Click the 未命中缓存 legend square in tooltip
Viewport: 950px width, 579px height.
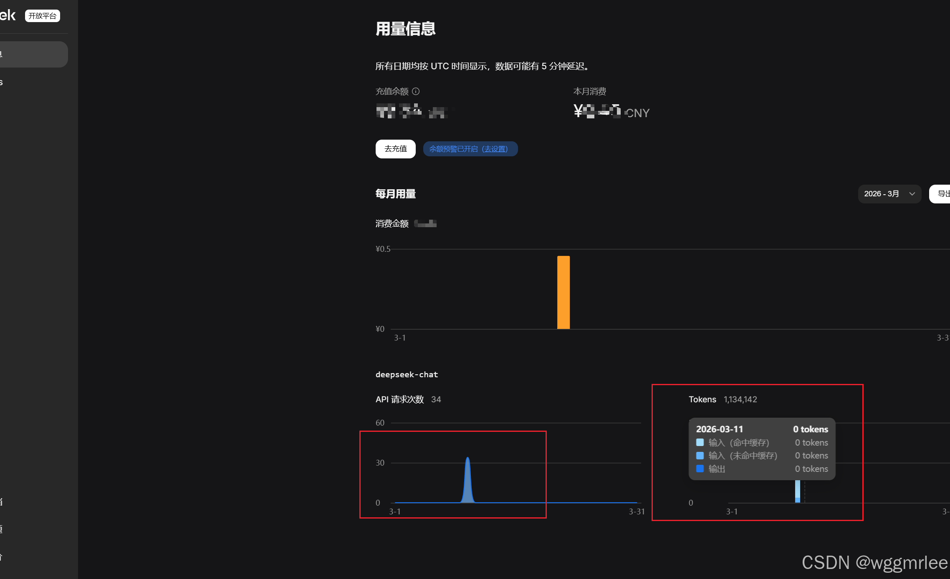pos(700,456)
